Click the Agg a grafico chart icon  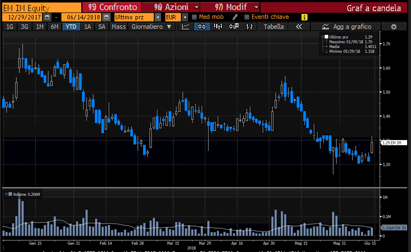click(x=325, y=27)
